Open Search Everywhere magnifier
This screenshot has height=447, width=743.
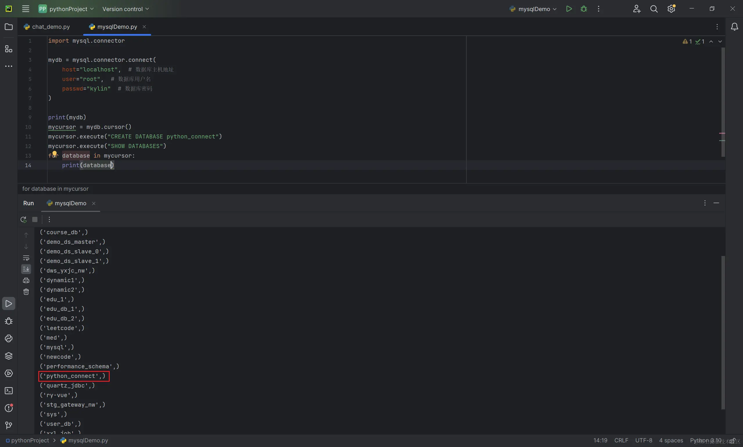tap(654, 9)
